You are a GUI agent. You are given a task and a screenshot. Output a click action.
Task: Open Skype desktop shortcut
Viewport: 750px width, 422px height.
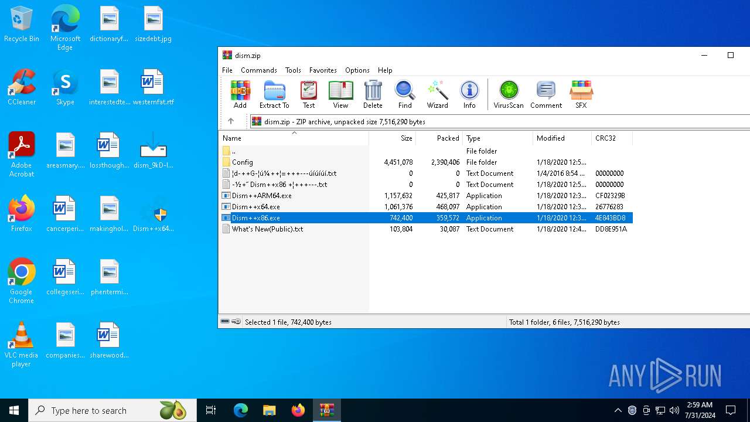(x=65, y=87)
